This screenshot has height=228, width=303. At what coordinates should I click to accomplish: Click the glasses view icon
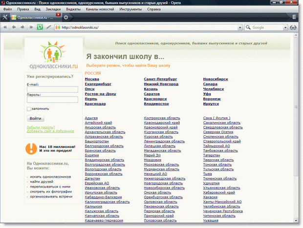293,27
